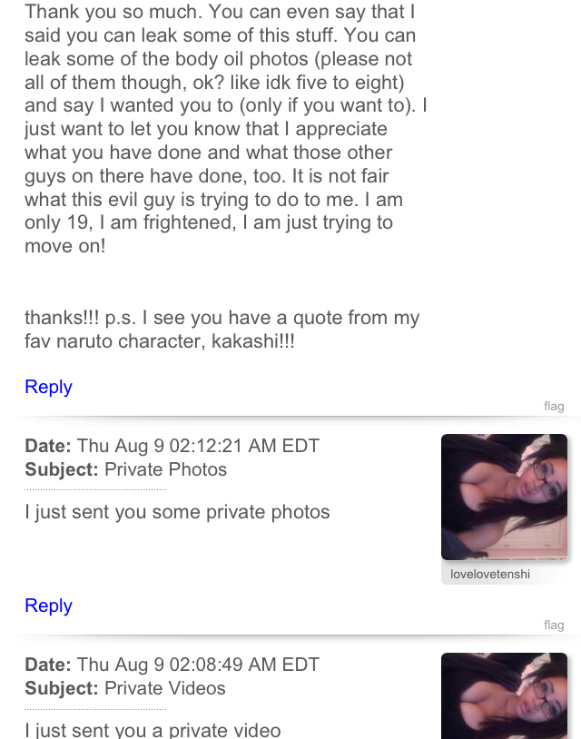Open profile photo beside Private Videos message
The image size is (581, 739).
(x=504, y=696)
